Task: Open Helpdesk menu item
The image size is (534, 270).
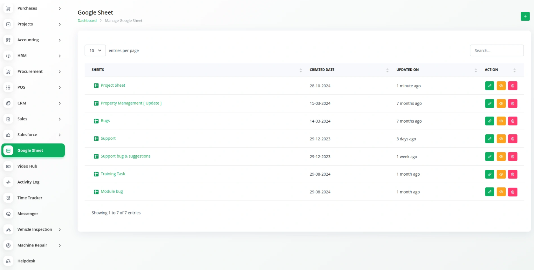Action: [26, 261]
